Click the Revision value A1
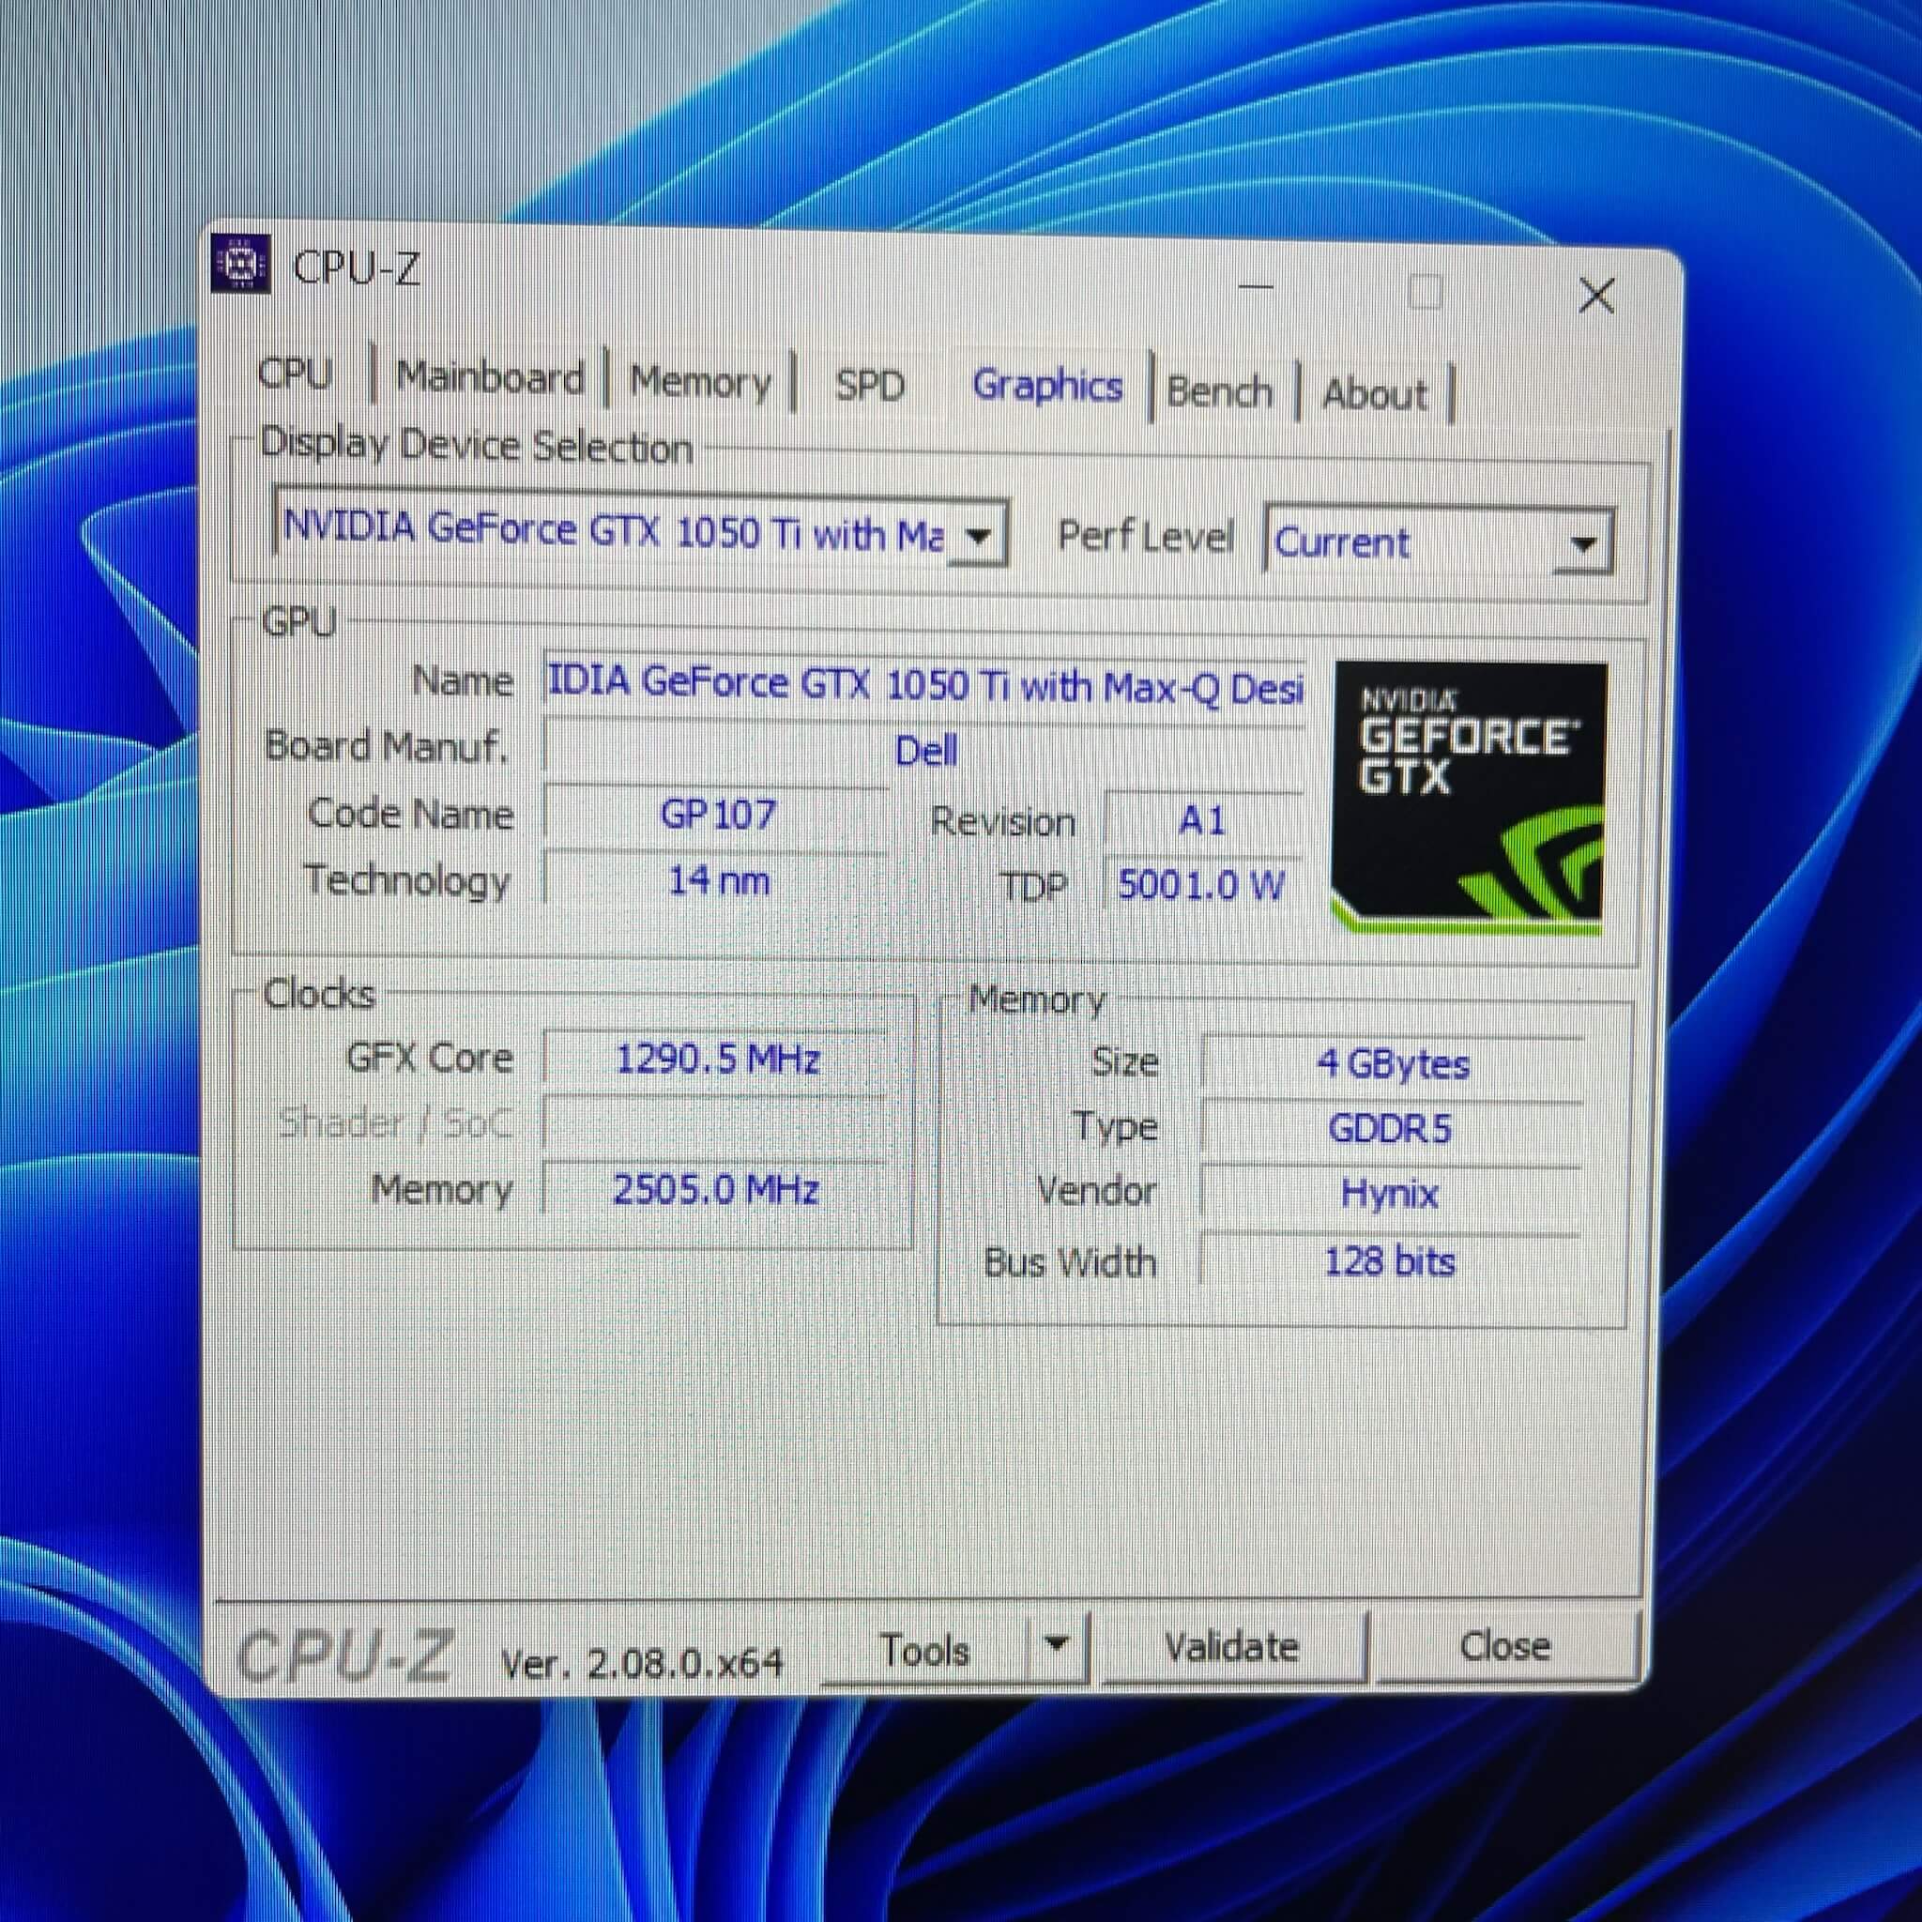The image size is (1922, 1922). (x=1202, y=821)
